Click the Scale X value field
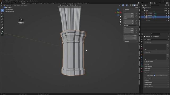The height and width of the screenshot is (95, 170). point(129,29)
